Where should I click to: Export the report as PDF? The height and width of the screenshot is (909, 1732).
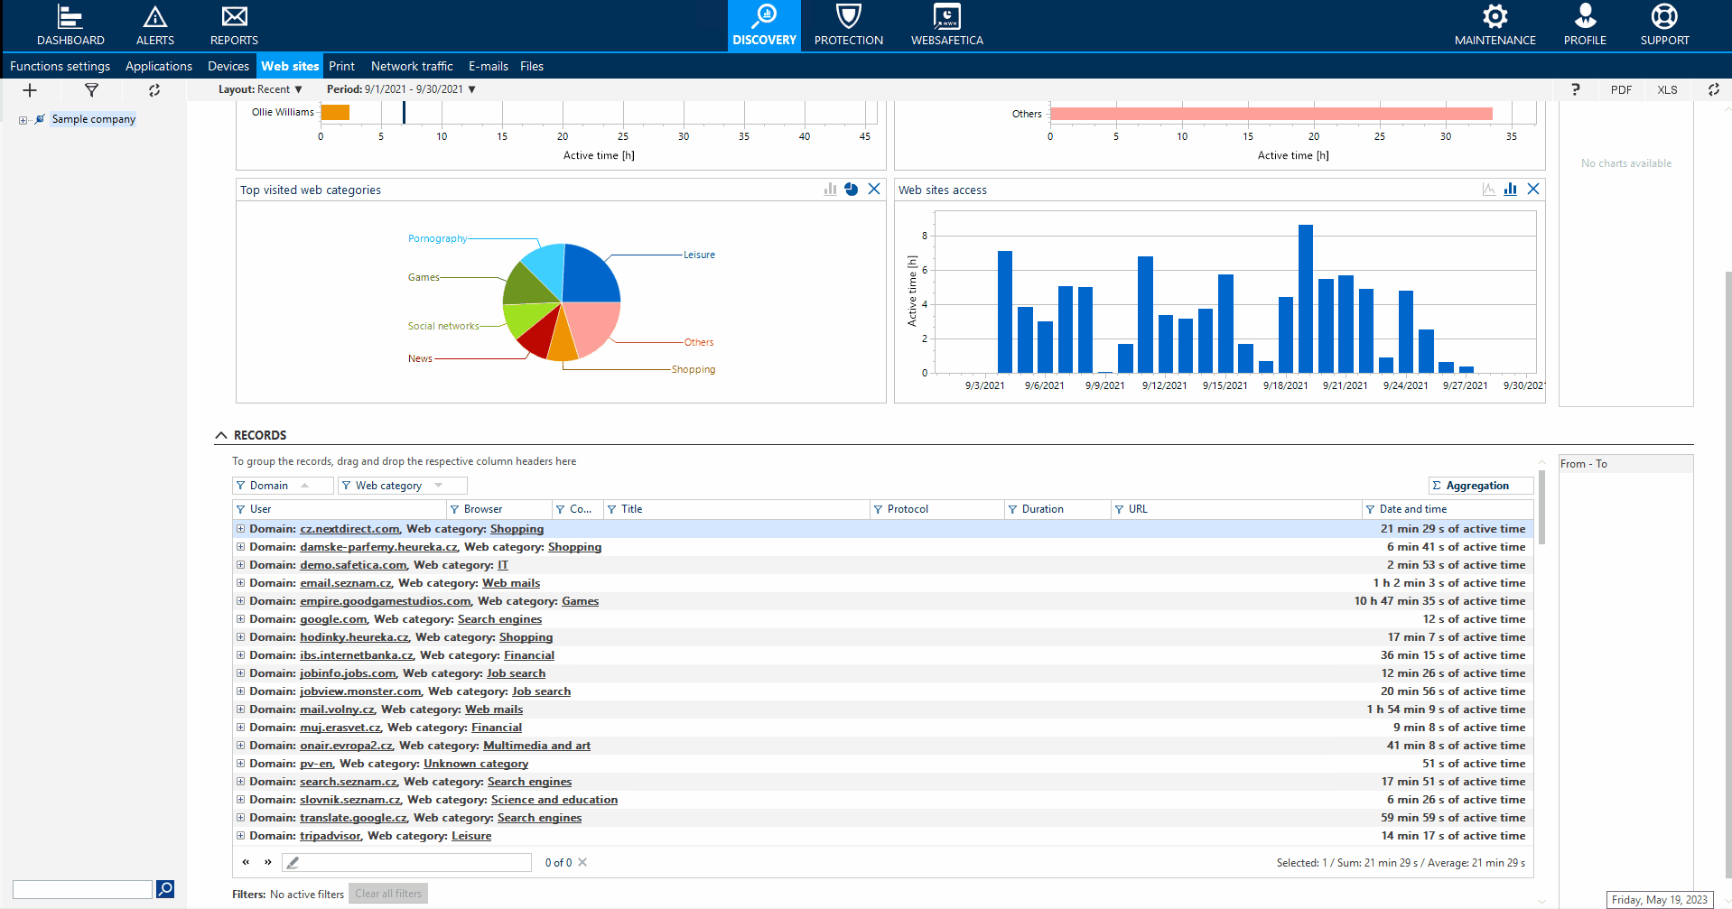click(x=1621, y=90)
